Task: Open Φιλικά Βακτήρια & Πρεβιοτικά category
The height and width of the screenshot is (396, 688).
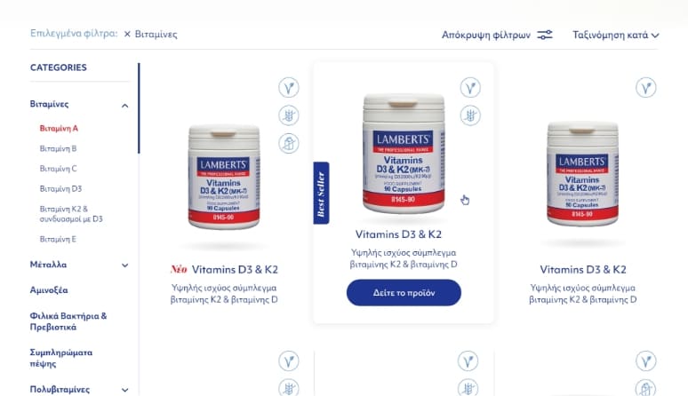Action: [68, 321]
